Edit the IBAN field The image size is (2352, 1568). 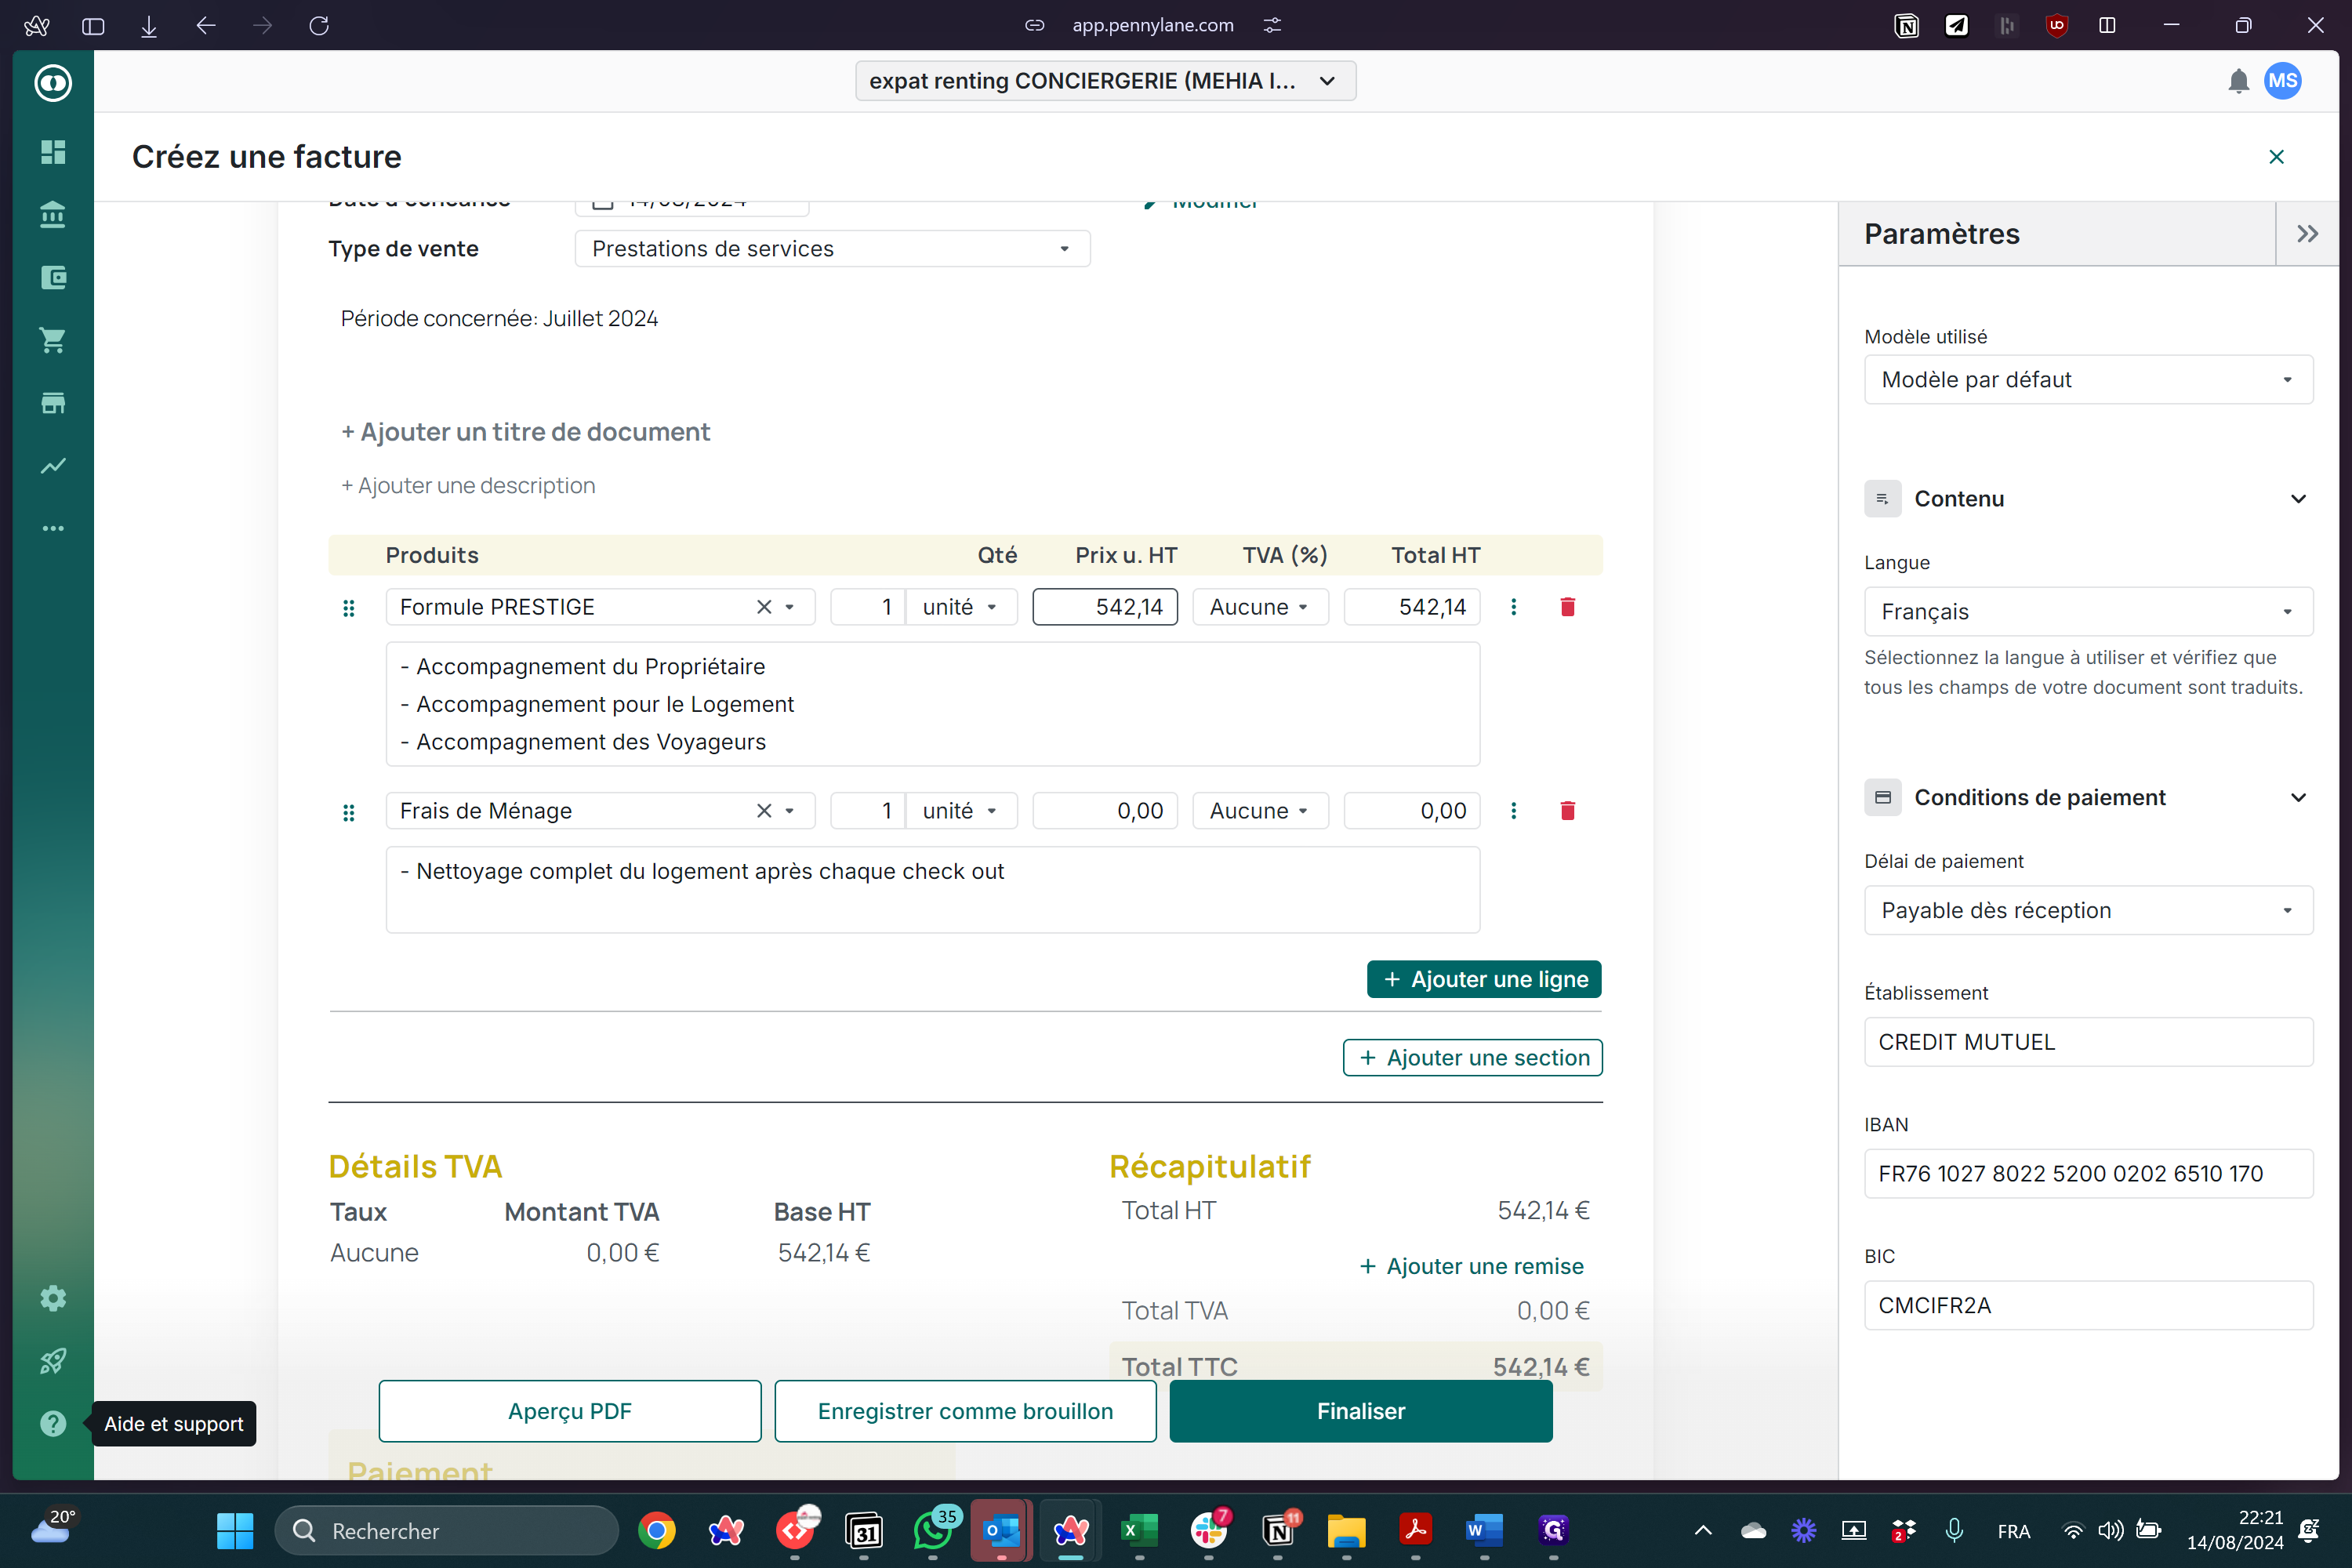(x=2088, y=1174)
